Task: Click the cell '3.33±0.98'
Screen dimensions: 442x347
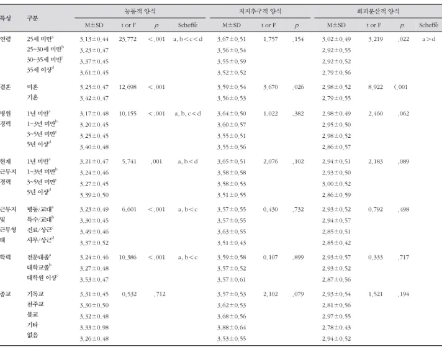Action: point(94,327)
